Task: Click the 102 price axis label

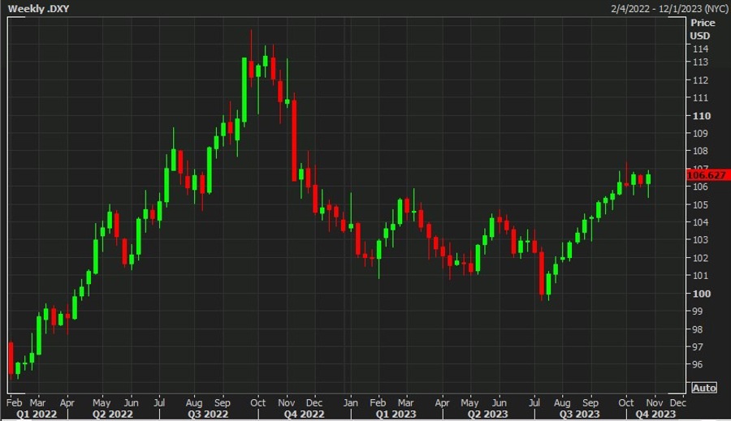Action: (700, 258)
